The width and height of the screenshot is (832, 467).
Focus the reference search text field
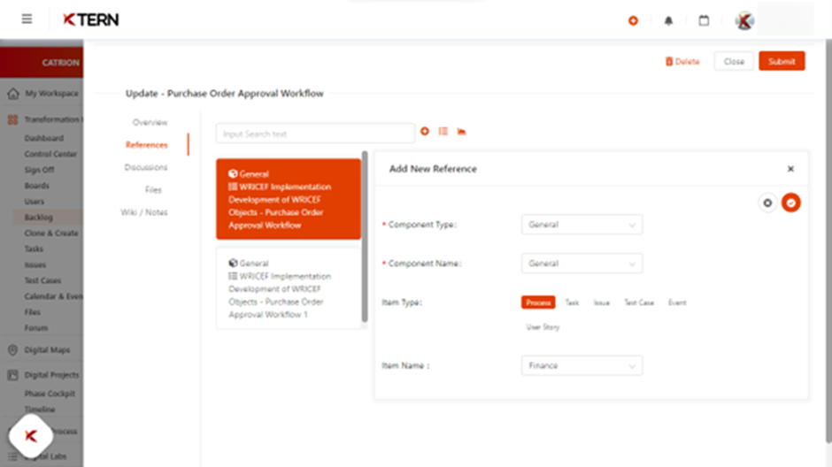[x=315, y=134]
